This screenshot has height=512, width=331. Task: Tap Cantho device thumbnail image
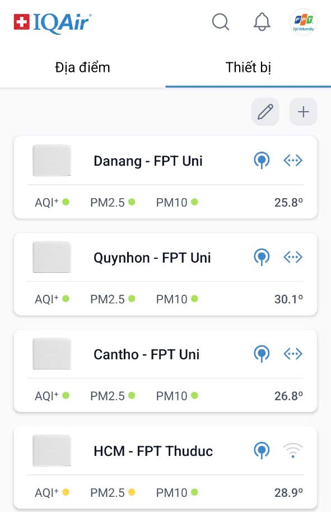point(52,354)
